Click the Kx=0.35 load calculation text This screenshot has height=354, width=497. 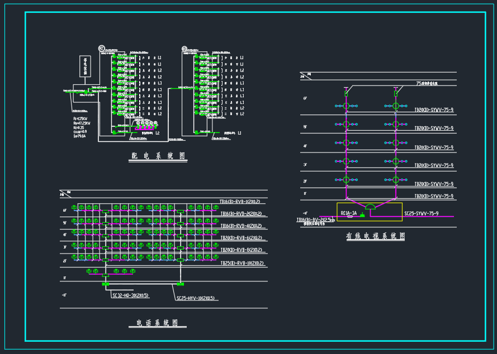pyautogui.click(x=78, y=127)
